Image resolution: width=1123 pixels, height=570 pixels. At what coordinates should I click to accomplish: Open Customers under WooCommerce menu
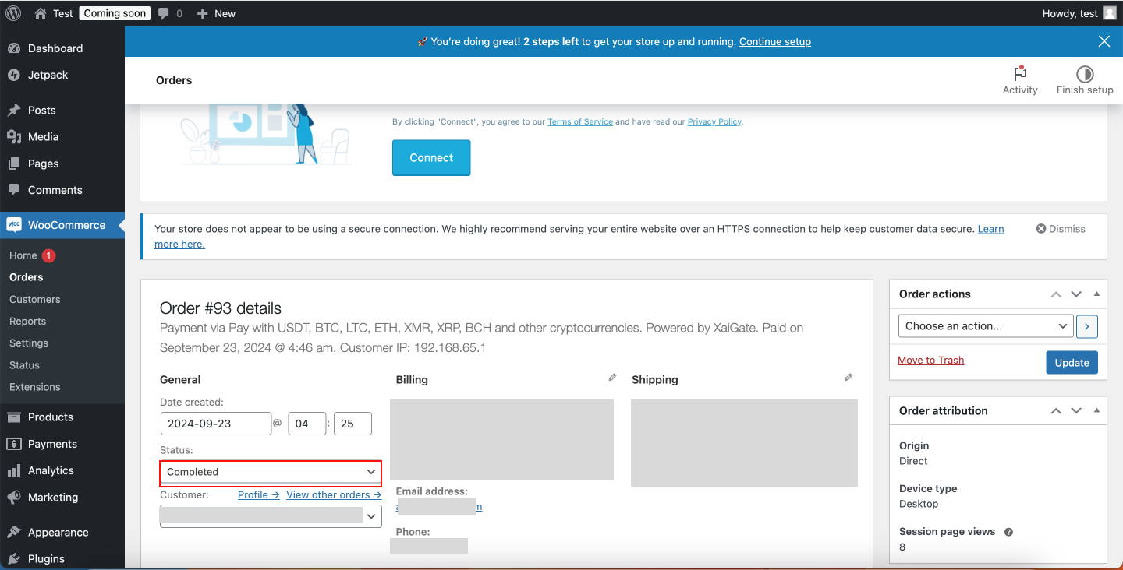tap(34, 299)
